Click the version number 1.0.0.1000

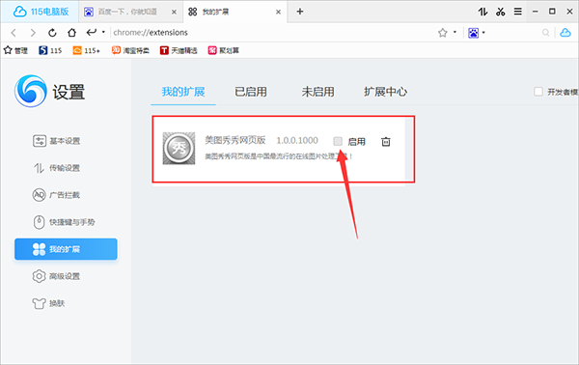coord(297,140)
